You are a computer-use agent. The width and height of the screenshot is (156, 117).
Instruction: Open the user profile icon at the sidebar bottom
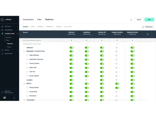(14, 98)
